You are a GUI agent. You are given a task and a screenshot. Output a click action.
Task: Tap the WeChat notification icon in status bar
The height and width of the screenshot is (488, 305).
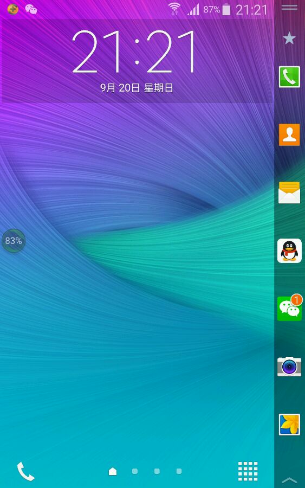click(31, 9)
